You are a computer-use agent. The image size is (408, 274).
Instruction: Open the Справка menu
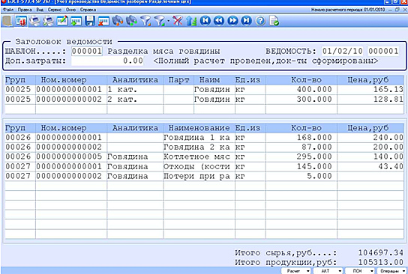tap(88, 10)
